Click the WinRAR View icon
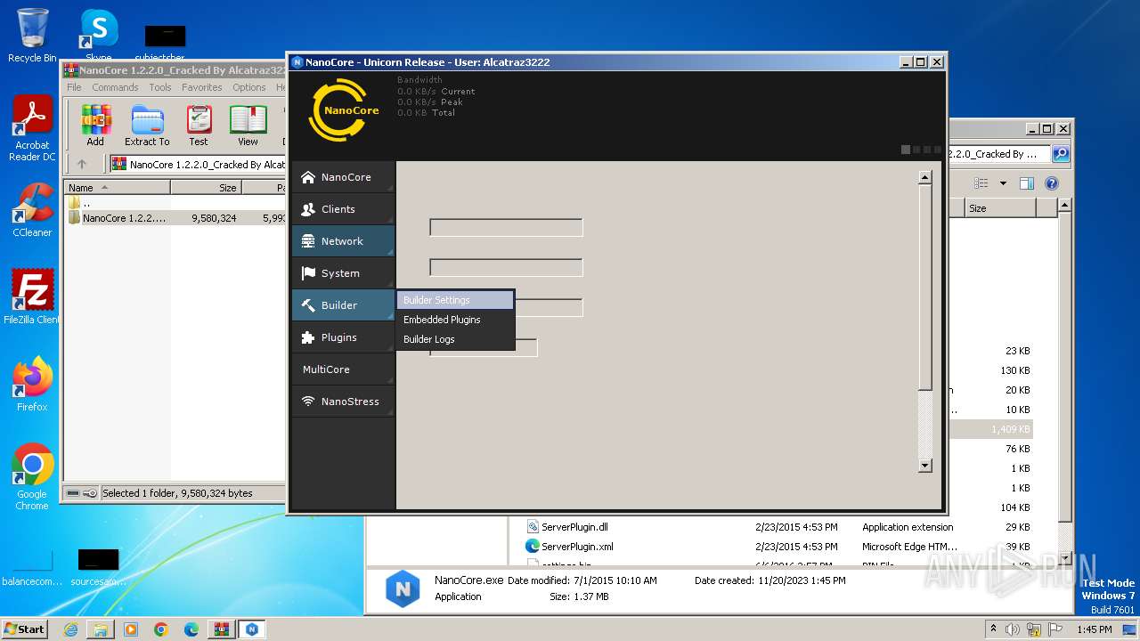Image resolution: width=1140 pixels, height=641 pixels. [x=248, y=126]
